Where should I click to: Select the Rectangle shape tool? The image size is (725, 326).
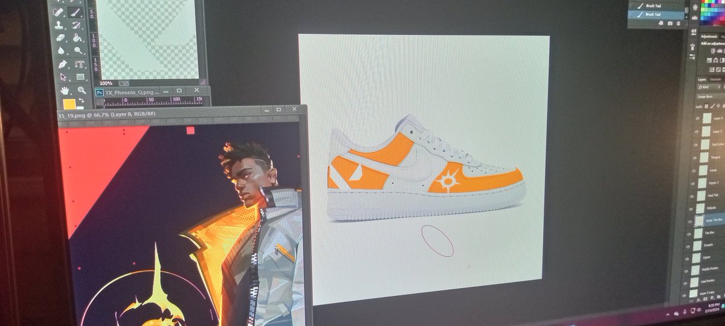tap(80, 77)
